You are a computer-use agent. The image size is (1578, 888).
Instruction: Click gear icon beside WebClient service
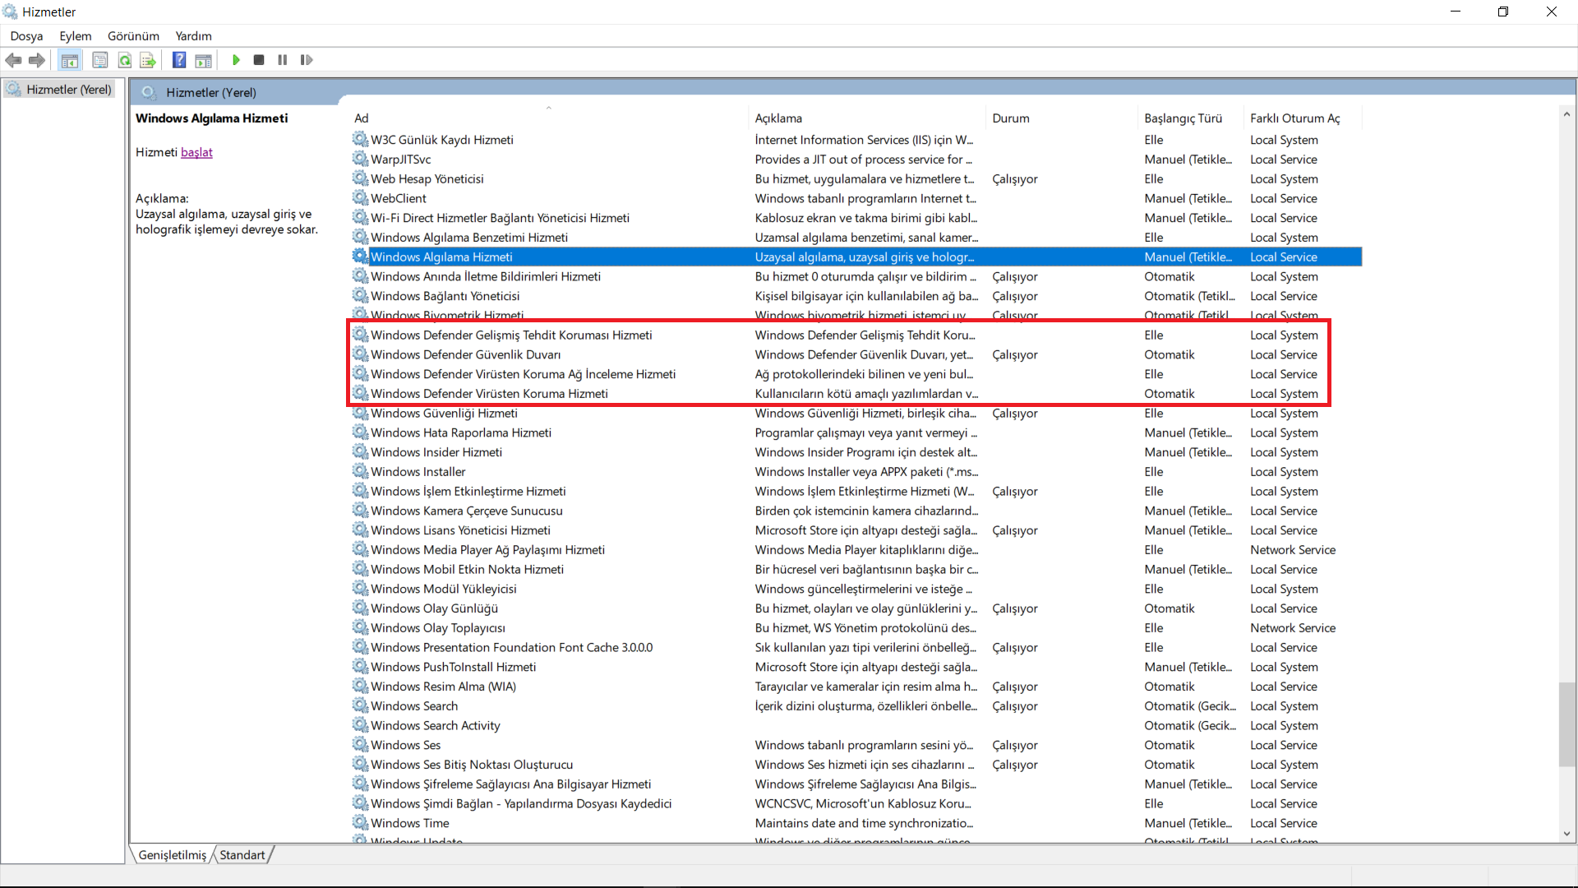360,198
